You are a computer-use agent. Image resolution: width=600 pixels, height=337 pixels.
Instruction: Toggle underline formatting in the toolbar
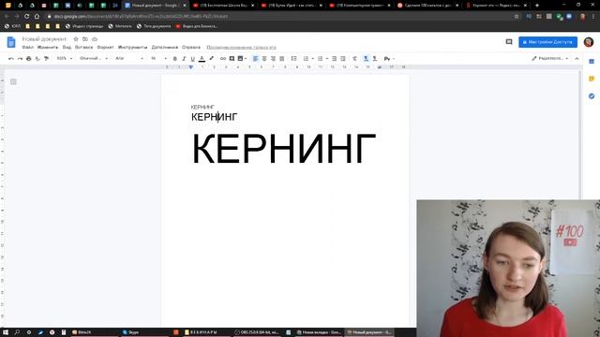click(x=192, y=58)
